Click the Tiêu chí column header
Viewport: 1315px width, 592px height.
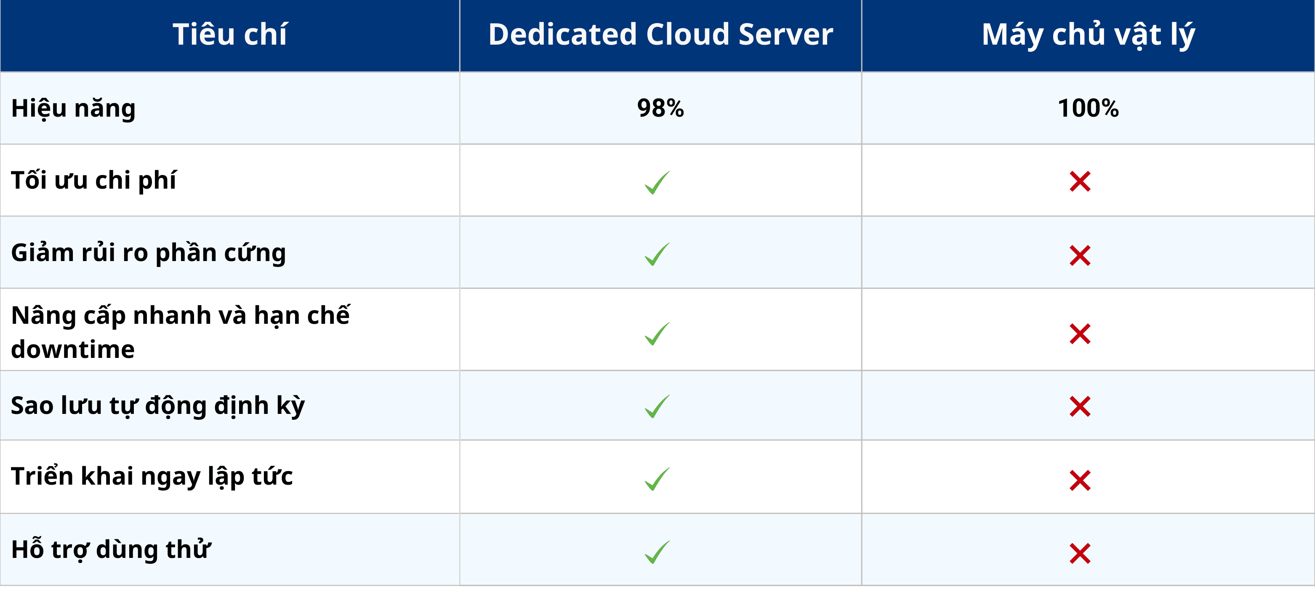tap(230, 34)
